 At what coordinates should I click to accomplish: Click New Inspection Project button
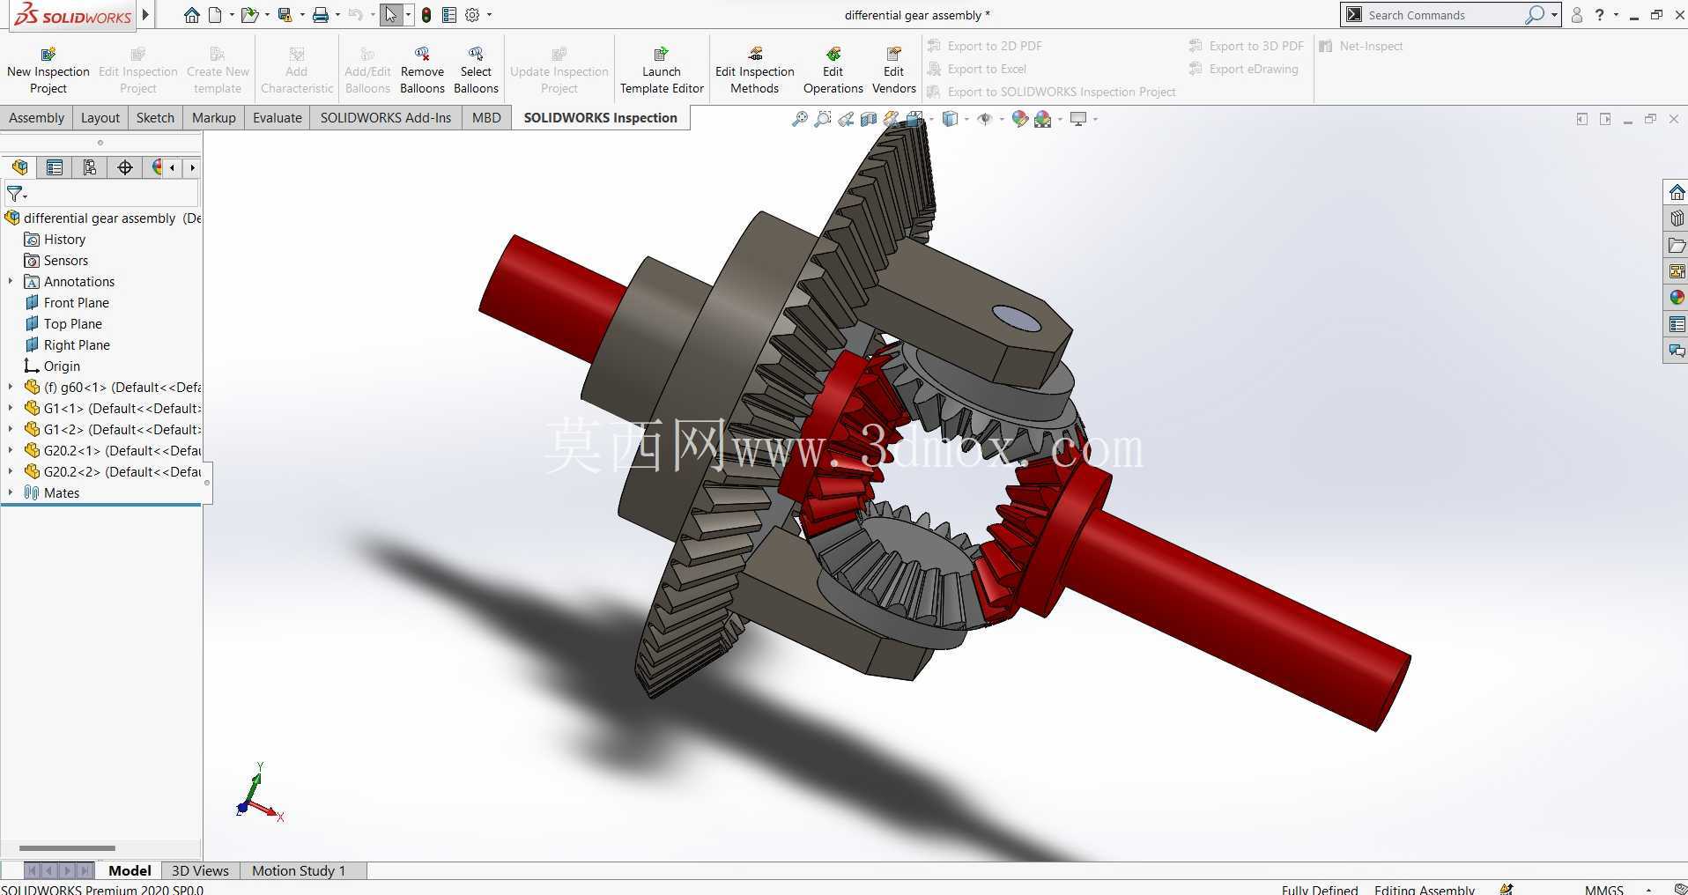pyautogui.click(x=48, y=70)
